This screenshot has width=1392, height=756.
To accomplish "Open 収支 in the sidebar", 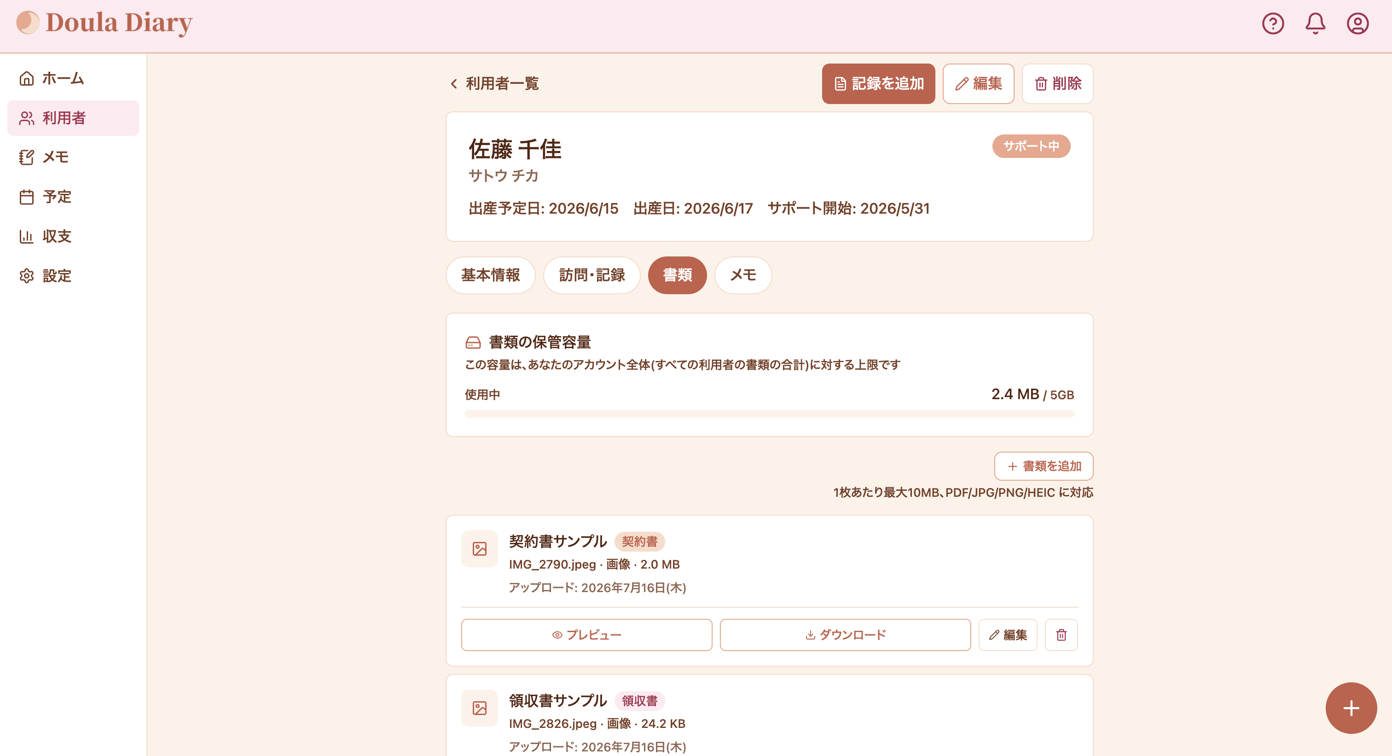I will (73, 236).
